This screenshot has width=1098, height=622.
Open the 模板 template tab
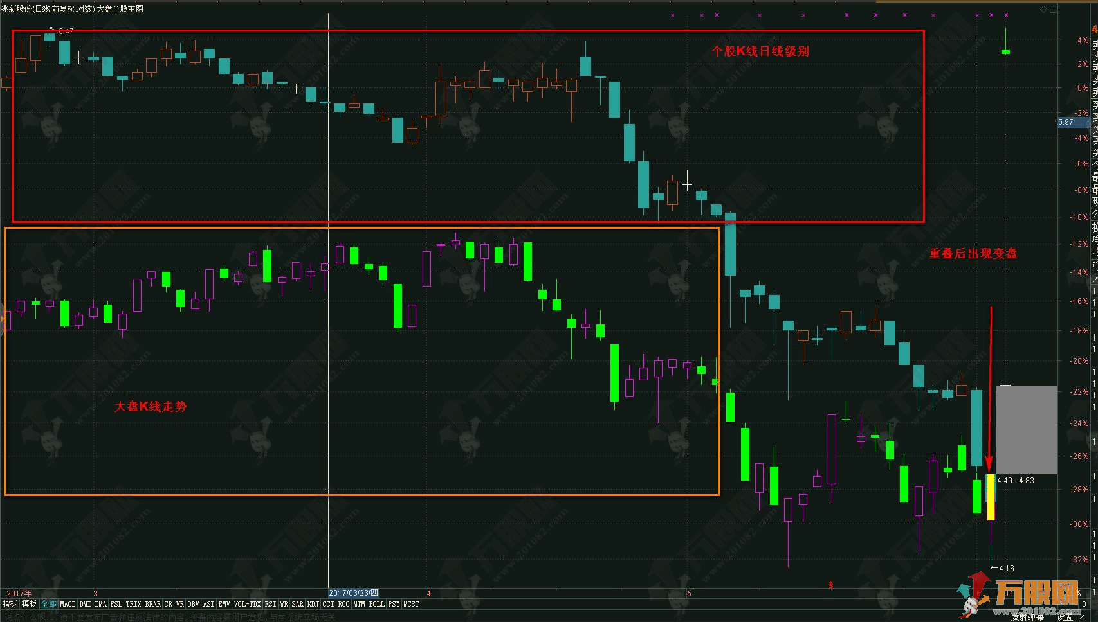pyautogui.click(x=29, y=604)
